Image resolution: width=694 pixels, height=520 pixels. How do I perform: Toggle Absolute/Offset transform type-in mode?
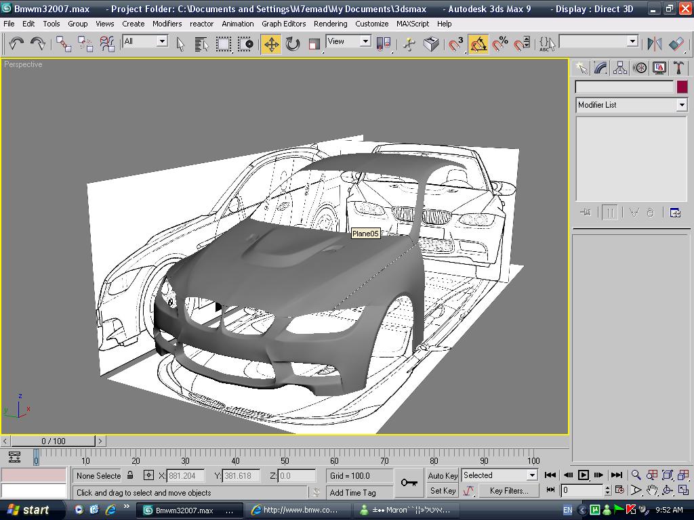tap(148, 475)
